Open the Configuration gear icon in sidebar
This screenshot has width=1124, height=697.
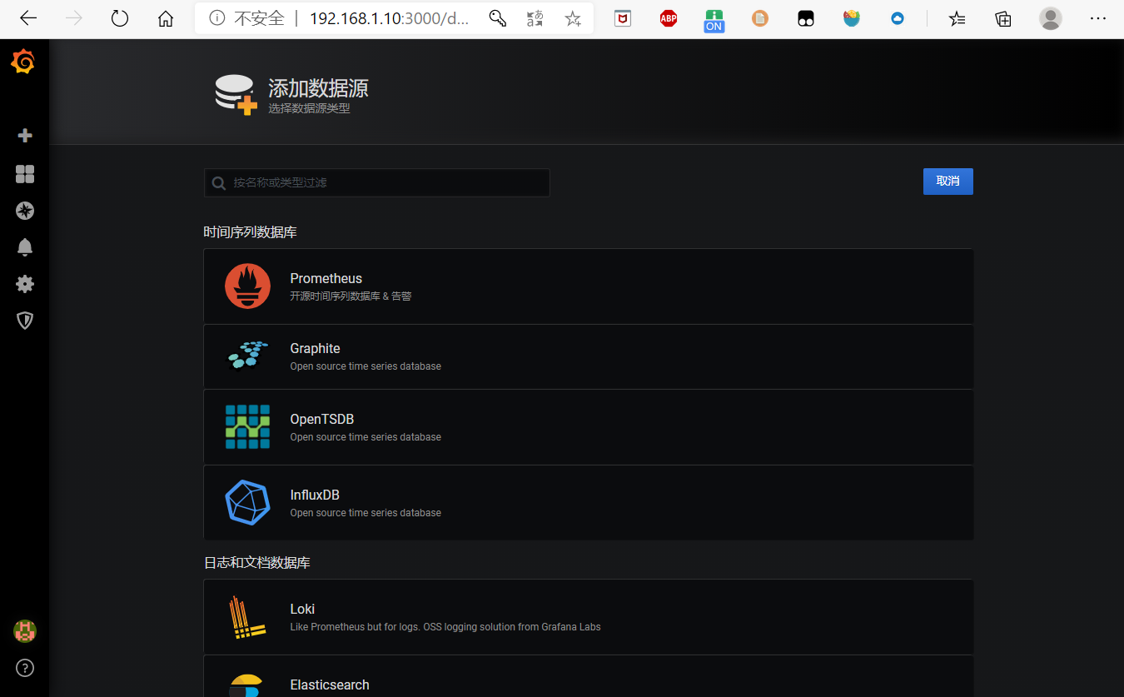[25, 284]
